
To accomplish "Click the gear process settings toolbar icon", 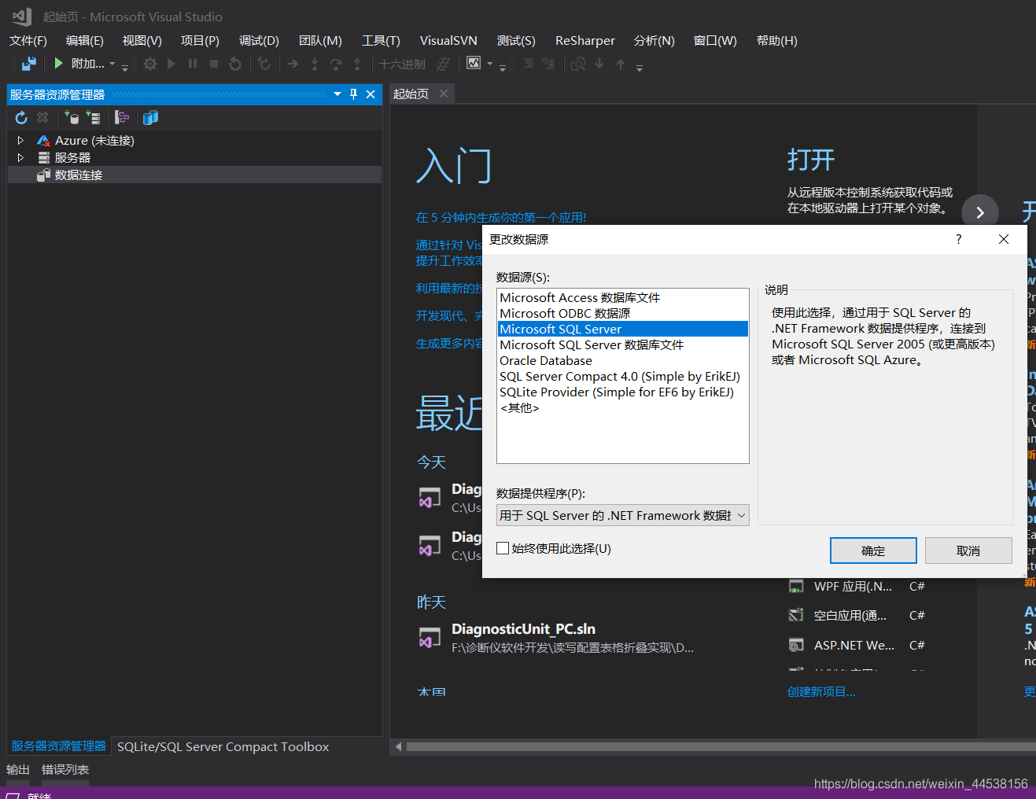I will [x=150, y=64].
